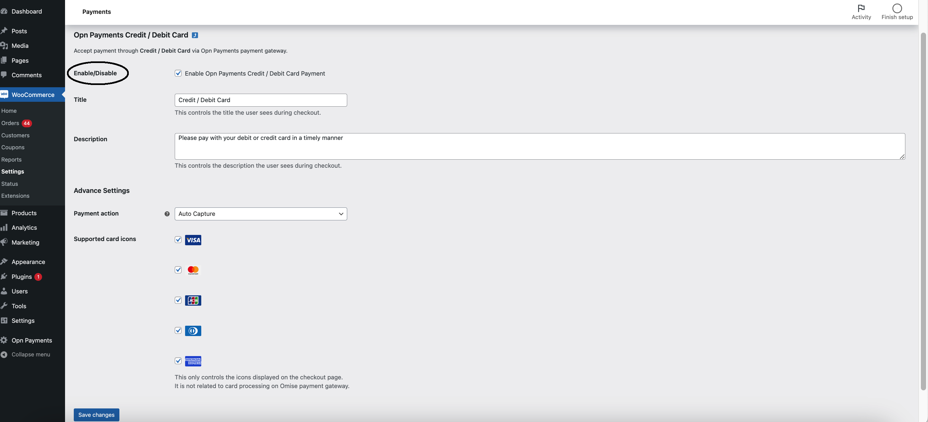Switch to the Settings page under WooCommerce
The width and height of the screenshot is (928, 422).
pos(13,171)
